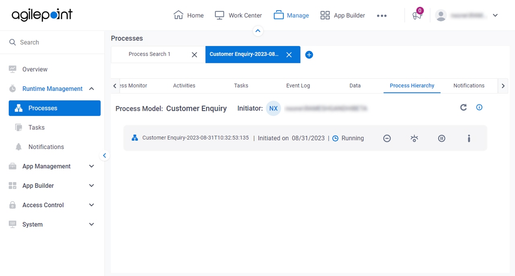Add a new process tab
This screenshot has height=276, width=515.
coord(309,54)
